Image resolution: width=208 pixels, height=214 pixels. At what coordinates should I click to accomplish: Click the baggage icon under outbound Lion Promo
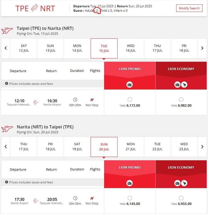point(130,85)
